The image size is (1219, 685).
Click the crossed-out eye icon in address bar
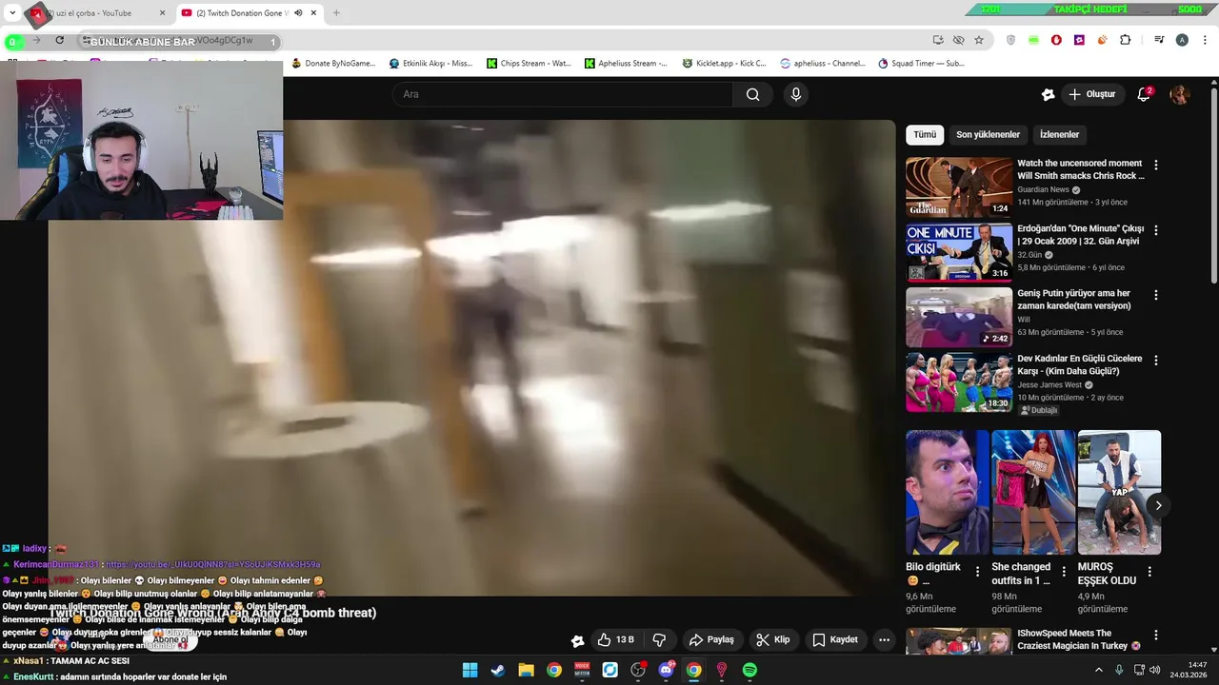click(x=958, y=40)
